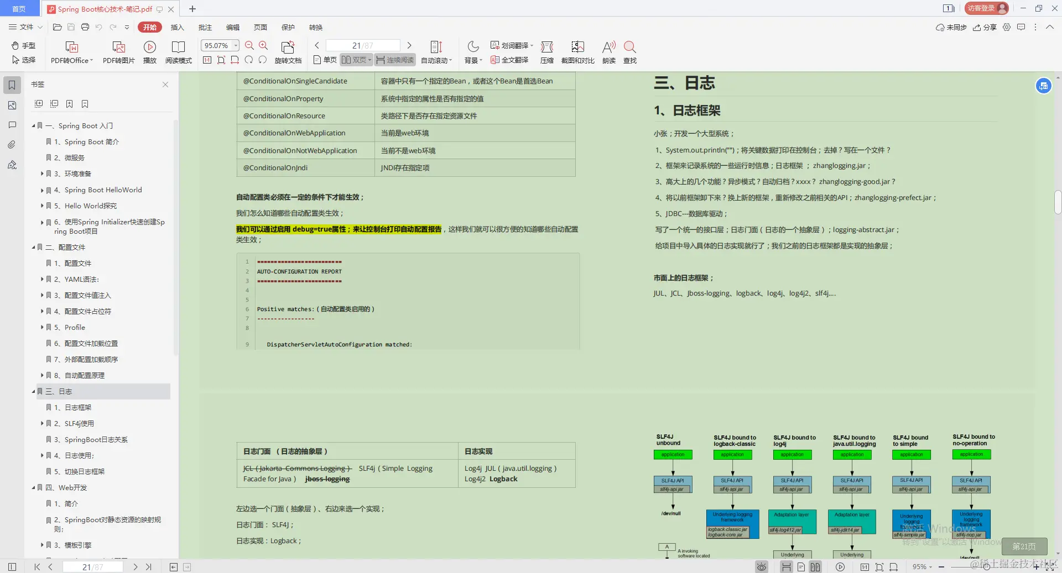The image size is (1062, 573).
Task: Go to previous page arrow in ribbon
Action: [317, 45]
